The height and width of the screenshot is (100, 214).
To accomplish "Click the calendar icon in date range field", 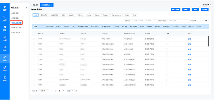I will click(x=136, y=21).
